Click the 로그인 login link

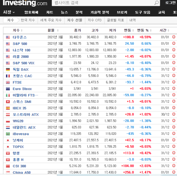(x=171, y=3)
